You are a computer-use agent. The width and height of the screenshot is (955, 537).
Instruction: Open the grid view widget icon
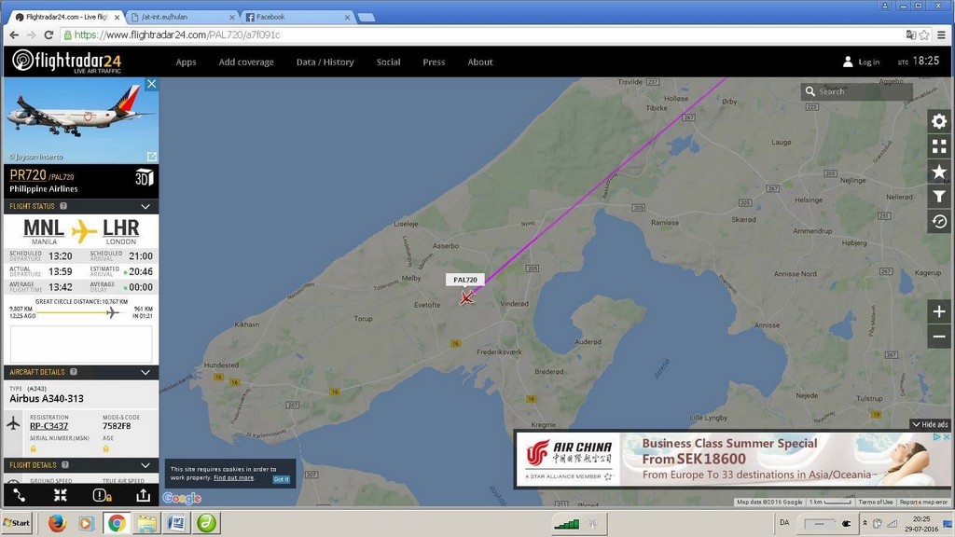tap(938, 146)
